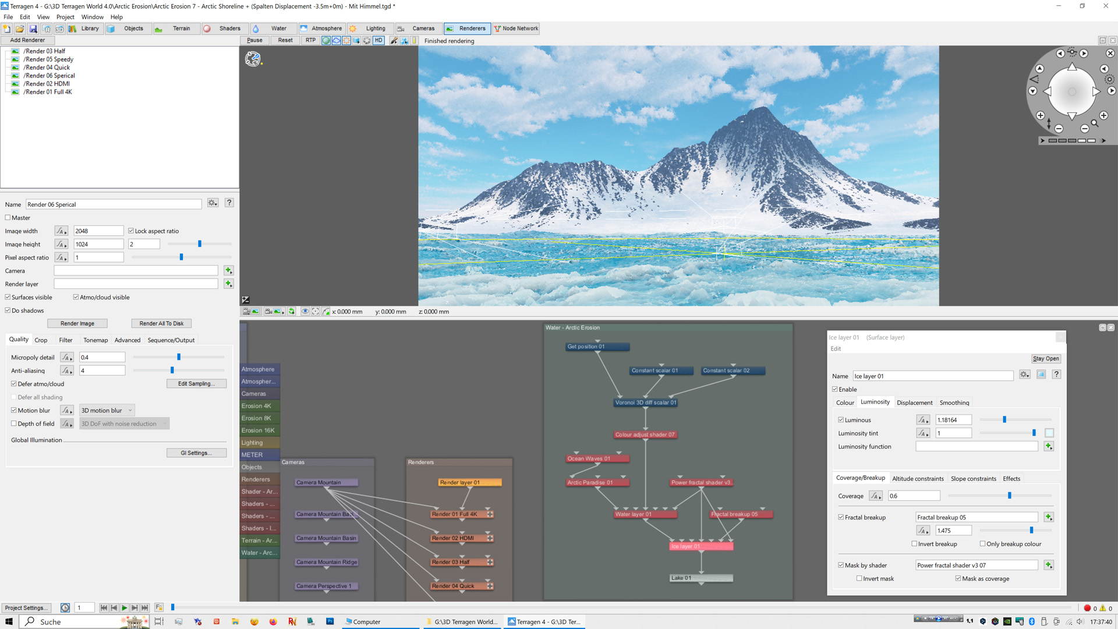Image resolution: width=1118 pixels, height=629 pixels.
Task: Expand the Advanced render settings tab
Action: click(126, 340)
